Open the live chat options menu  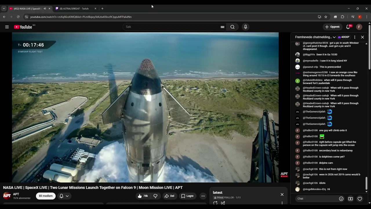tap(355, 37)
